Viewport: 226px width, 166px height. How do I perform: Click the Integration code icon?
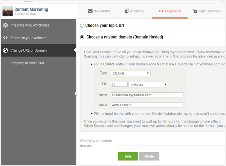pyautogui.click(x=161, y=11)
